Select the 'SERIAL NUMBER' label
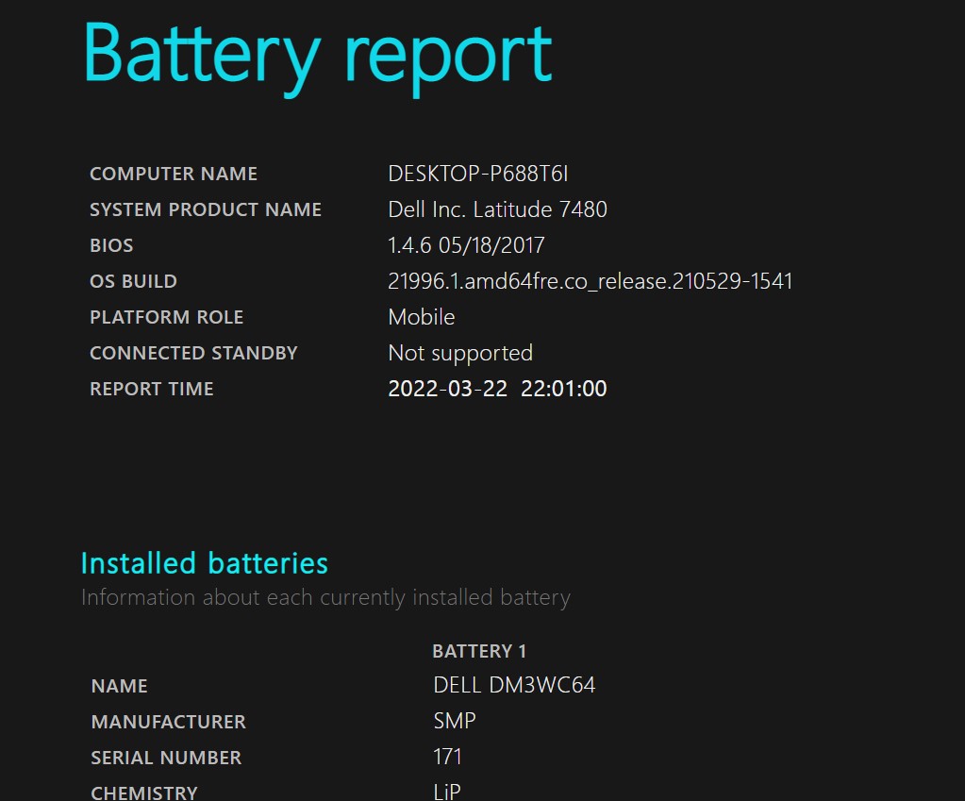 point(166,758)
